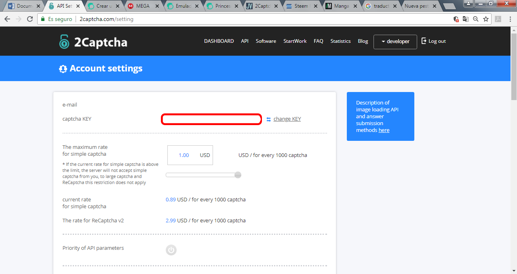The width and height of the screenshot is (517, 274).
Task: Toggle Priority of API parameters power switch
Action: coord(171,250)
